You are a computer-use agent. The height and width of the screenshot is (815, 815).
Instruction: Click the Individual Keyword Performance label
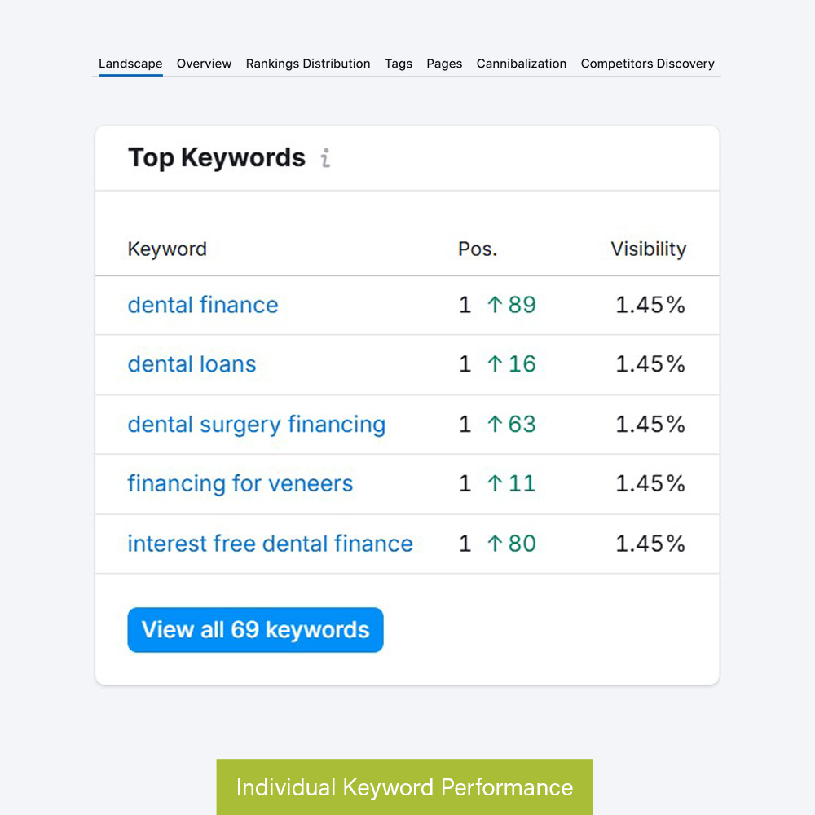pos(404,787)
